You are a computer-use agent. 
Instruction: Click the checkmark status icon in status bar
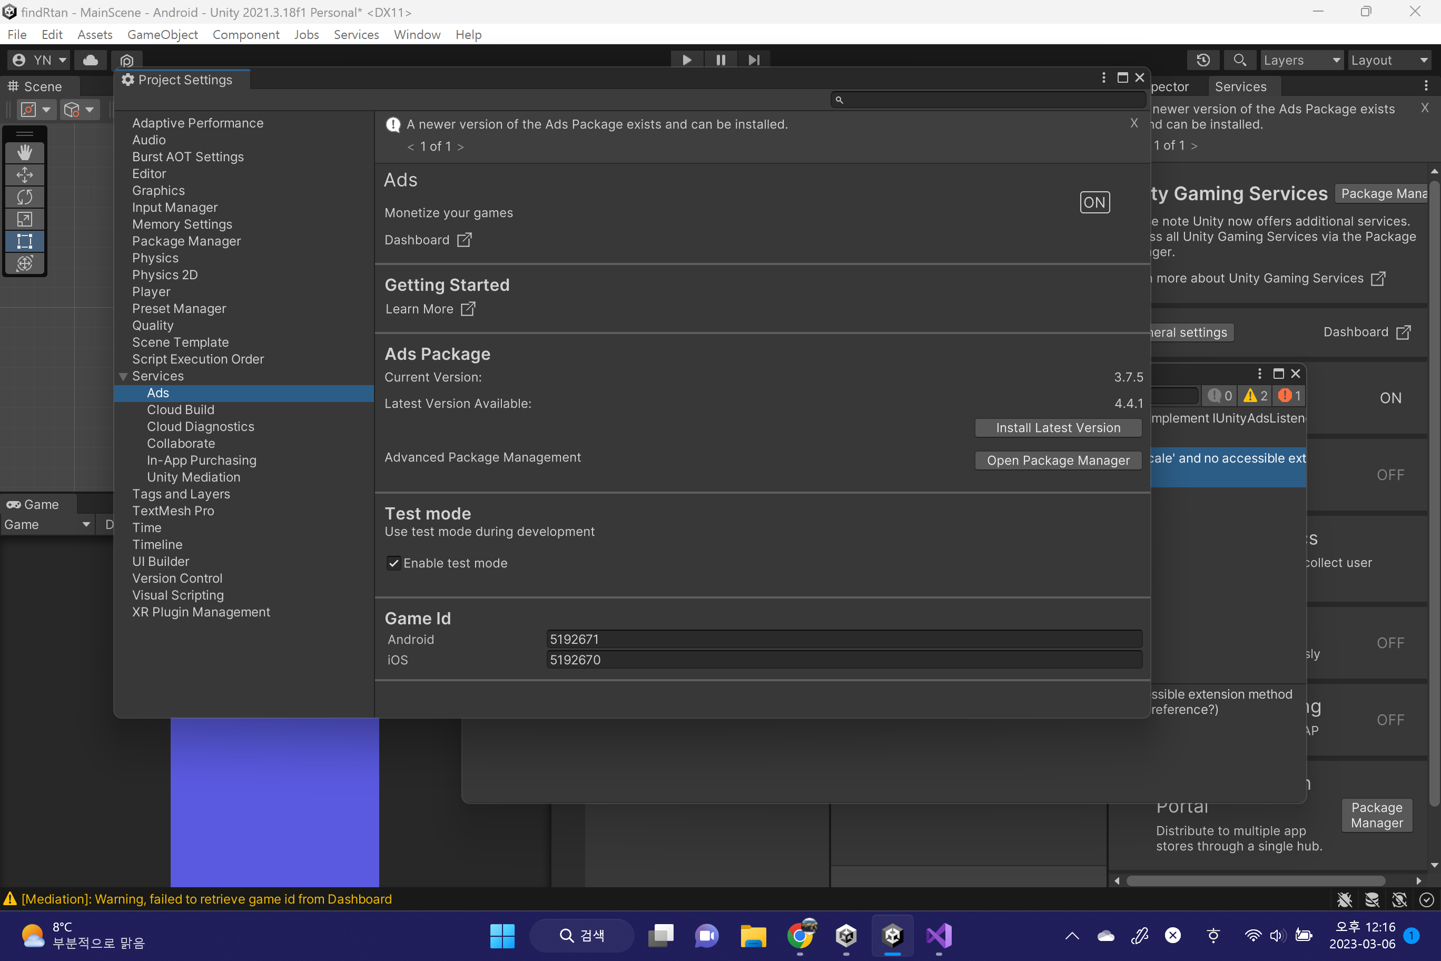coord(1426,899)
